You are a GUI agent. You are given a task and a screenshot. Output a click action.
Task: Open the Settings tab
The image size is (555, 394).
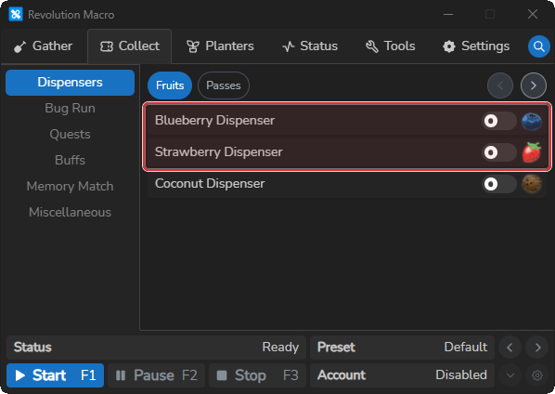coord(476,46)
